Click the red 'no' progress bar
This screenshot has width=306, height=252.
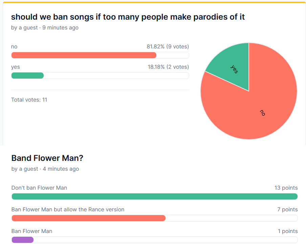[84, 55]
